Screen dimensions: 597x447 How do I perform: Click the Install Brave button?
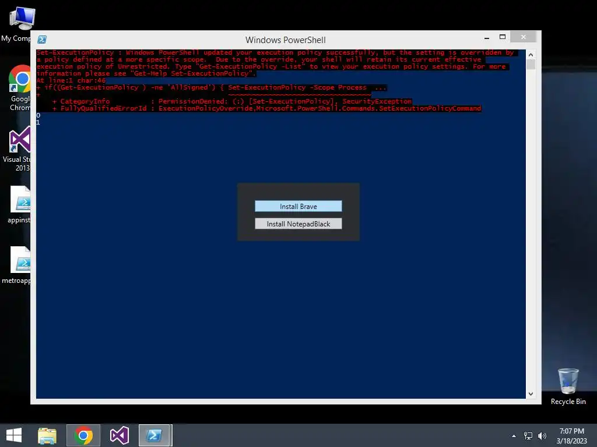298,206
